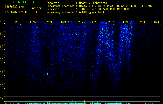Click the 1.1 kHz axis label
The width and height of the screenshot is (163, 104).
coord(2,34)
